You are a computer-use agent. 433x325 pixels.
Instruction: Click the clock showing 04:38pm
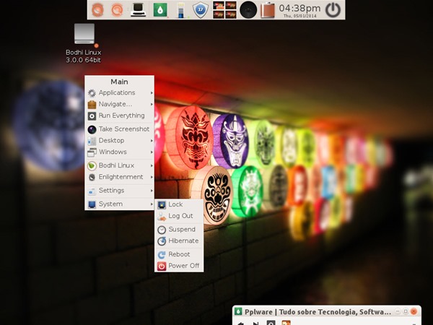click(x=300, y=10)
